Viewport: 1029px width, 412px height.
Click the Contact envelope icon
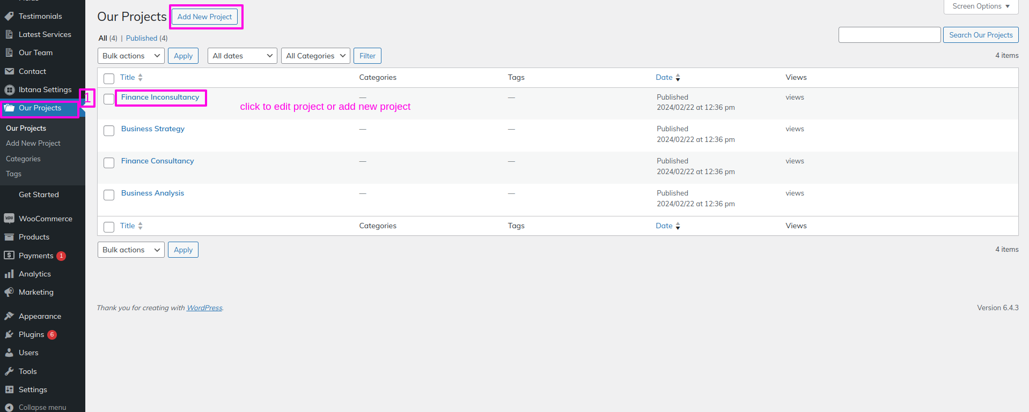tap(9, 71)
